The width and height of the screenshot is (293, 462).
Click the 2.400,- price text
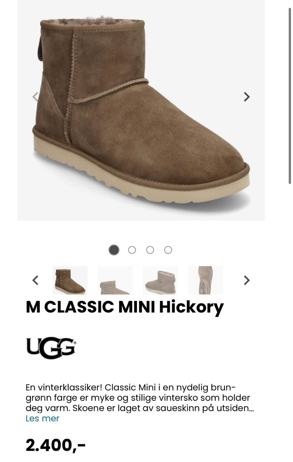[x=56, y=445]
